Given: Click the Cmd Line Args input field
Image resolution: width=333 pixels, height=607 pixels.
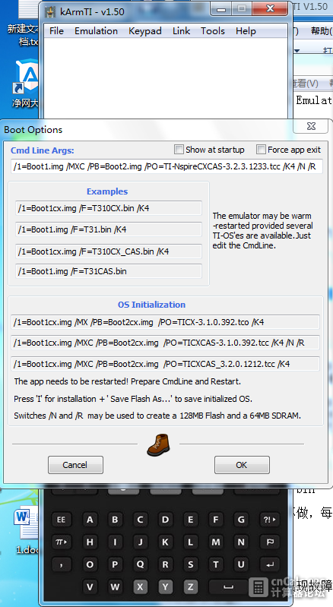Looking at the screenshot, I should [166, 166].
